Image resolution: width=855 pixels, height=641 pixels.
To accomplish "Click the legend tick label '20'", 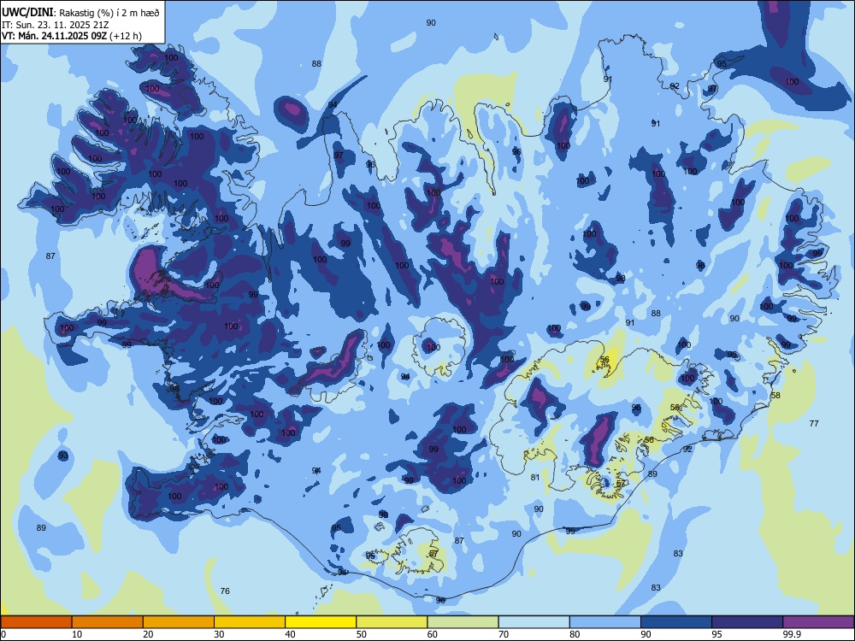I will [148, 634].
